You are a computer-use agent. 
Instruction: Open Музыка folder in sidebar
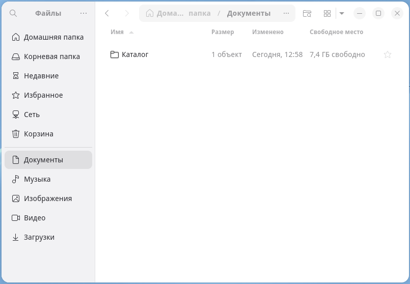click(48, 179)
